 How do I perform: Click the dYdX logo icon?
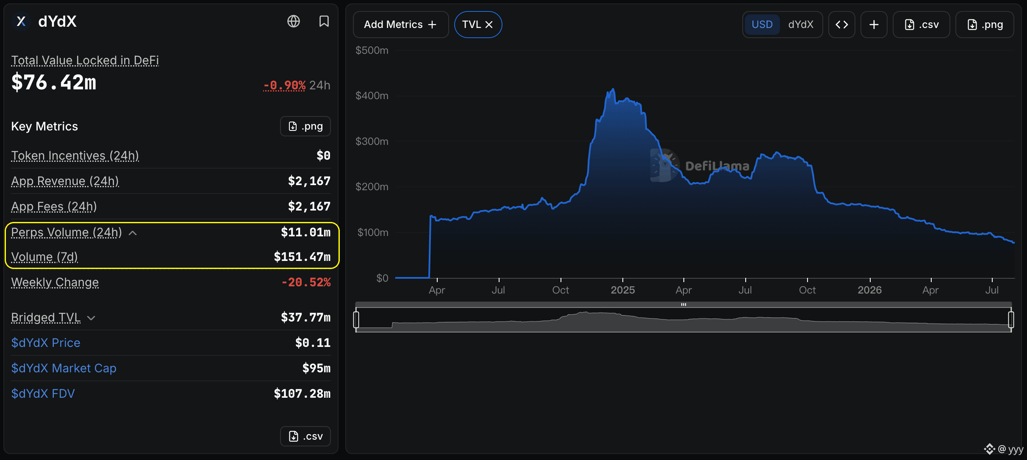21,22
